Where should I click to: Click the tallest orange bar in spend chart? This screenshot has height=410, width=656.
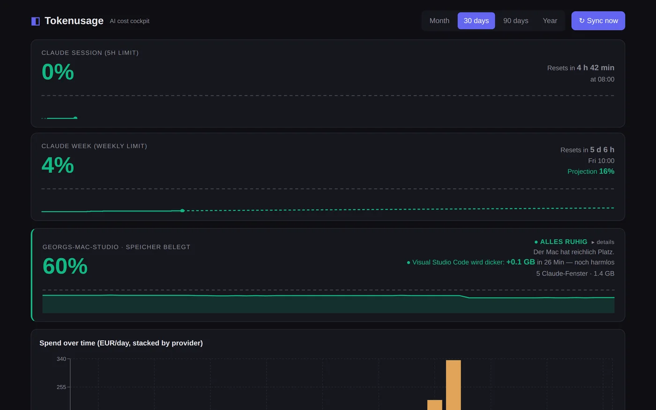click(x=453, y=385)
